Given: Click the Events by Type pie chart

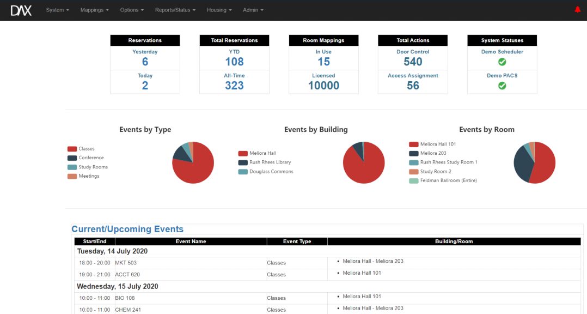Looking at the screenshot, I should (x=193, y=162).
